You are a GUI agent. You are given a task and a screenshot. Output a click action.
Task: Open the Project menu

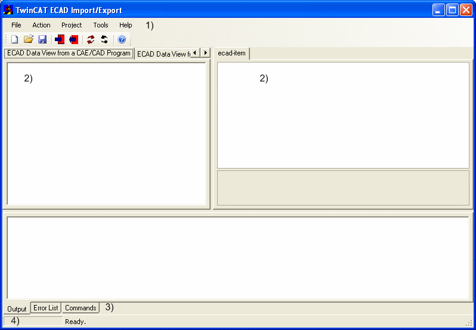pos(72,25)
